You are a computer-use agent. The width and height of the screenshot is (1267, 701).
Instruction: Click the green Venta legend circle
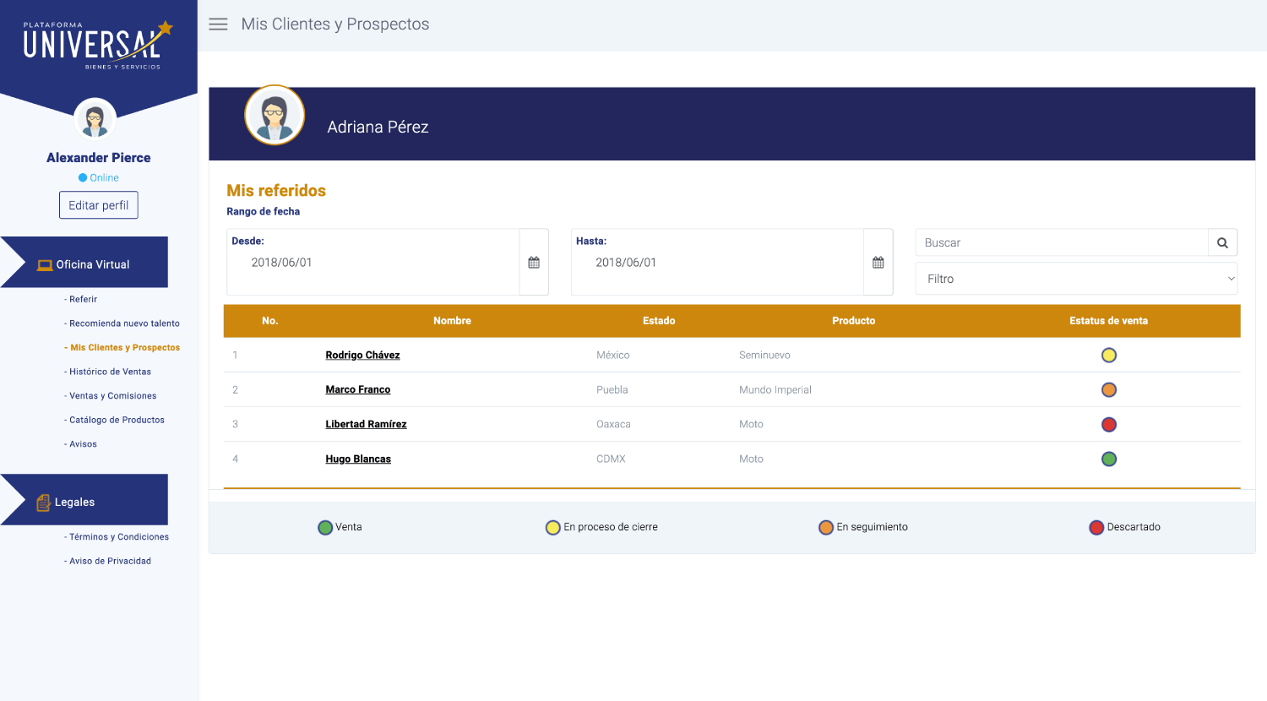tap(325, 528)
